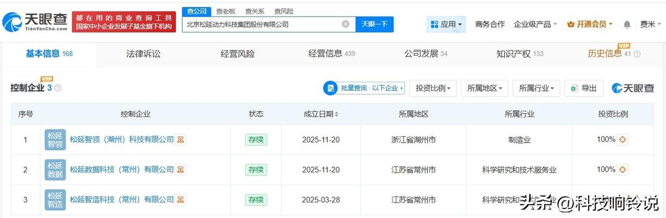Expand the 企业级产品 dropdown
The height and width of the screenshot is (218, 666).
pos(535,24)
